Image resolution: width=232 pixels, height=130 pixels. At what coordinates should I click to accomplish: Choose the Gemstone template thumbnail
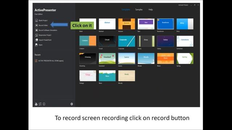(185, 41)
